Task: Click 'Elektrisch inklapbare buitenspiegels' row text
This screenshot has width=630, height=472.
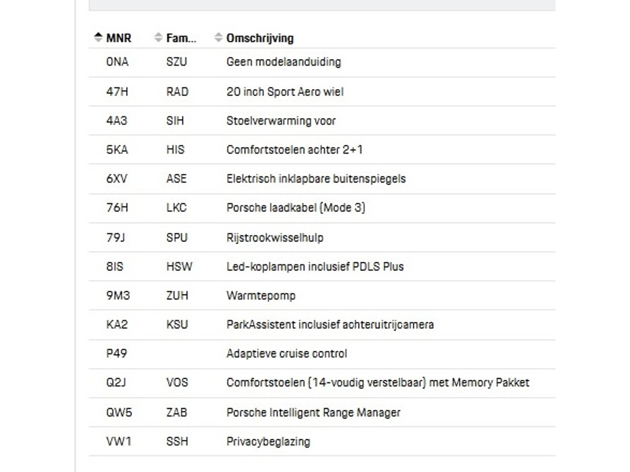Action: pyautogui.click(x=316, y=179)
